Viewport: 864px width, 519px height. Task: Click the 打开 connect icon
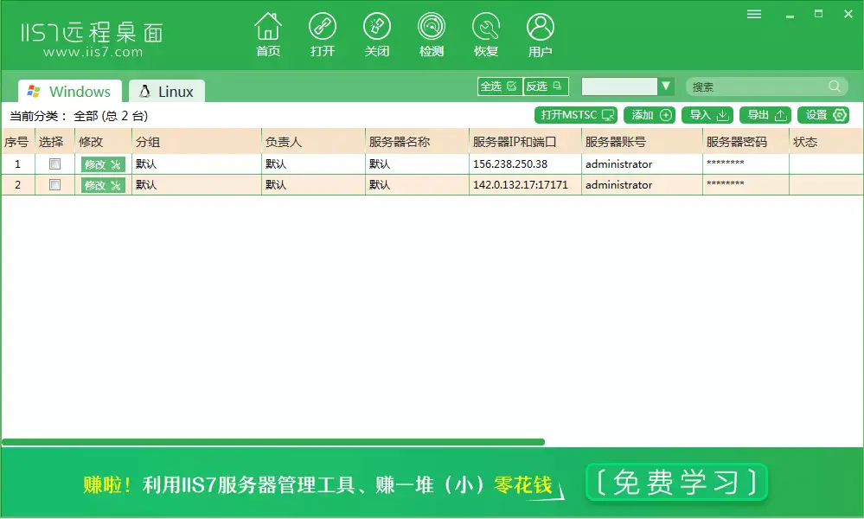click(323, 35)
